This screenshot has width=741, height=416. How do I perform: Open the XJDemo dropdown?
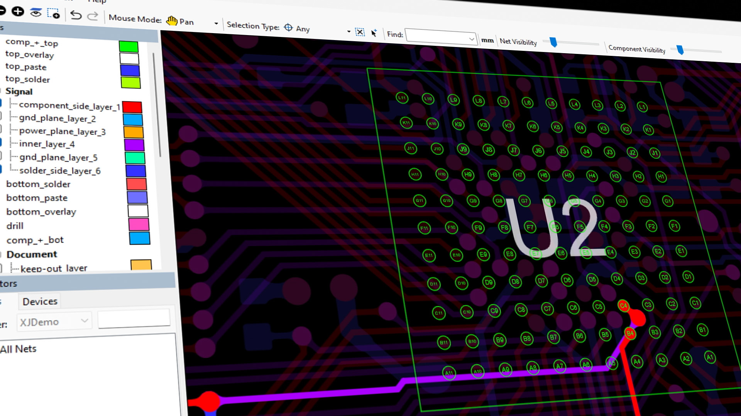[x=85, y=320]
